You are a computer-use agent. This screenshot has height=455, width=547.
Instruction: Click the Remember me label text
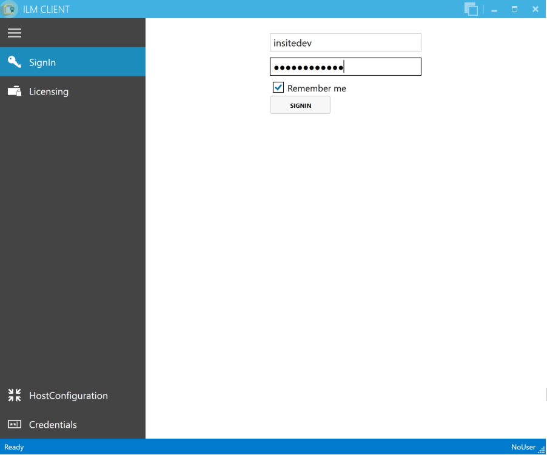(317, 88)
